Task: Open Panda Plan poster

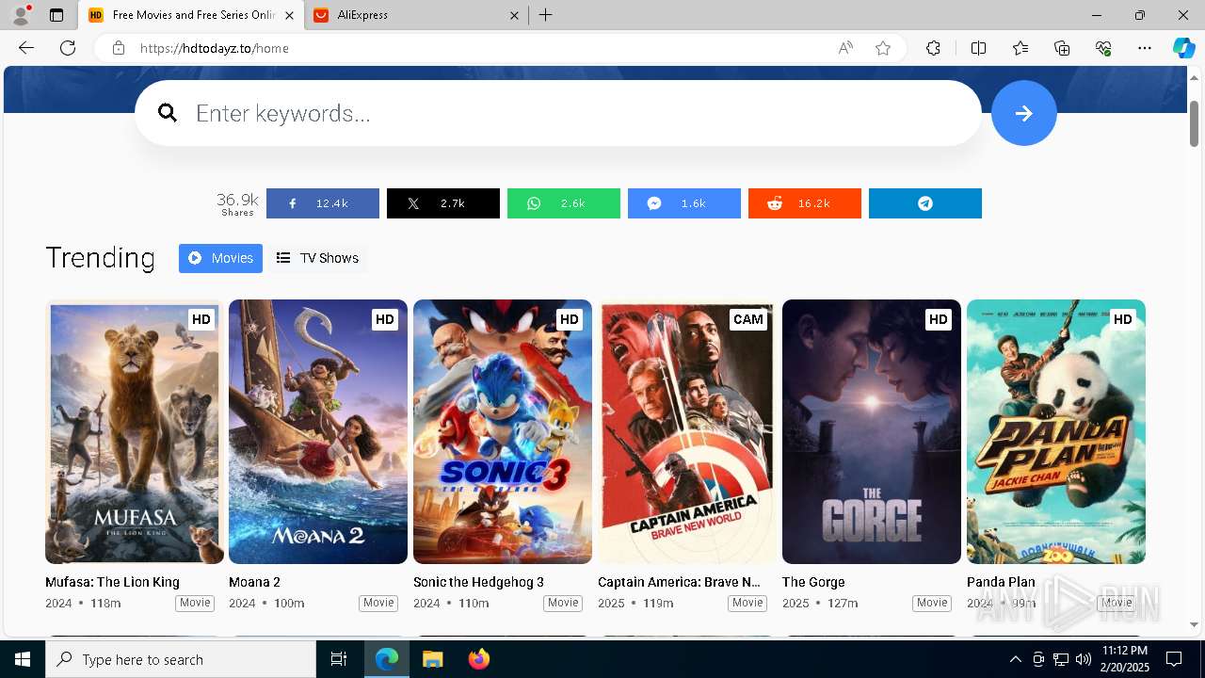Action: pos(1056,431)
